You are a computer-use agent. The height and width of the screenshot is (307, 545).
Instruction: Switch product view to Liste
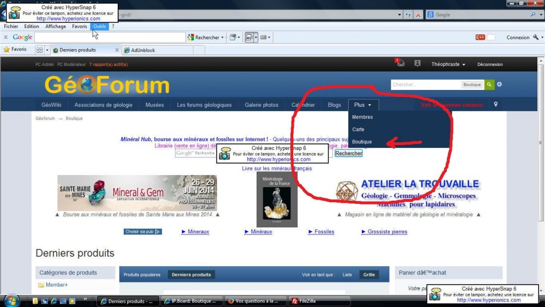tap(347, 275)
